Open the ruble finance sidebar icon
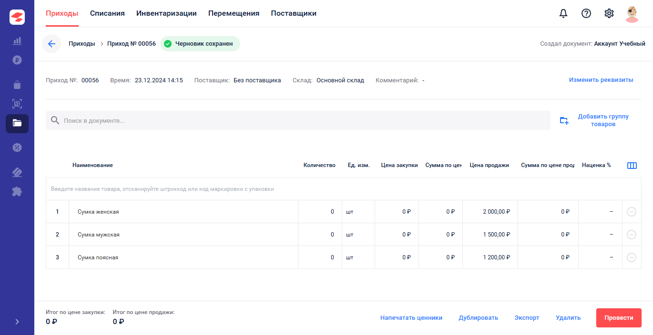The image size is (653, 335). (x=17, y=60)
